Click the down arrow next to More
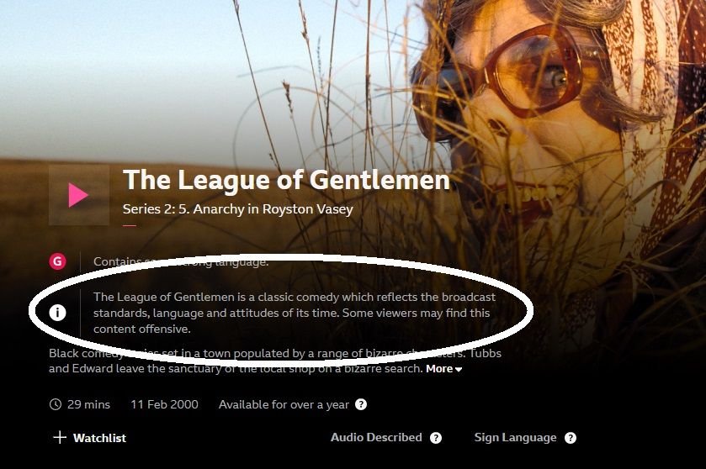The width and height of the screenshot is (706, 469). [459, 370]
